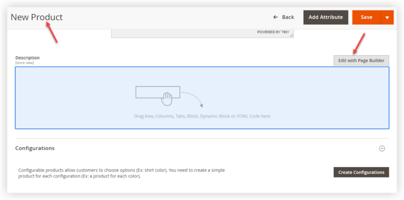Click the Configurations section heading
Viewport: 404px width, 200px height.
[35, 148]
